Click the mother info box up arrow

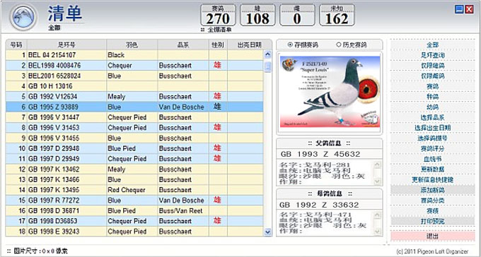(x=377, y=215)
